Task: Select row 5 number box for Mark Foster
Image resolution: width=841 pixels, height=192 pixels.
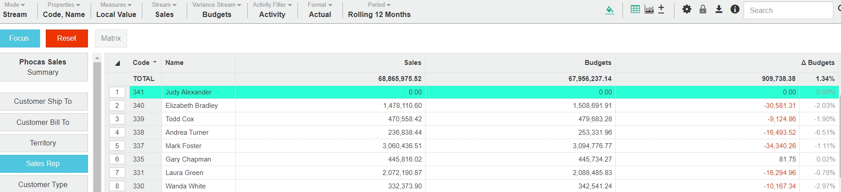Action: (117, 146)
